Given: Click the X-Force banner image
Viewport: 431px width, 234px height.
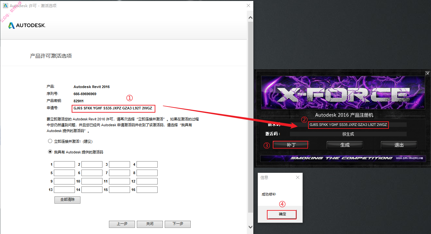Looking at the screenshot, I should point(343,93).
